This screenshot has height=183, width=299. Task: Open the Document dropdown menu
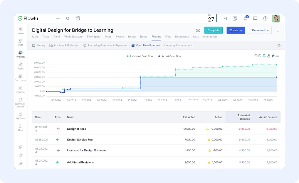pyautogui.click(x=260, y=30)
